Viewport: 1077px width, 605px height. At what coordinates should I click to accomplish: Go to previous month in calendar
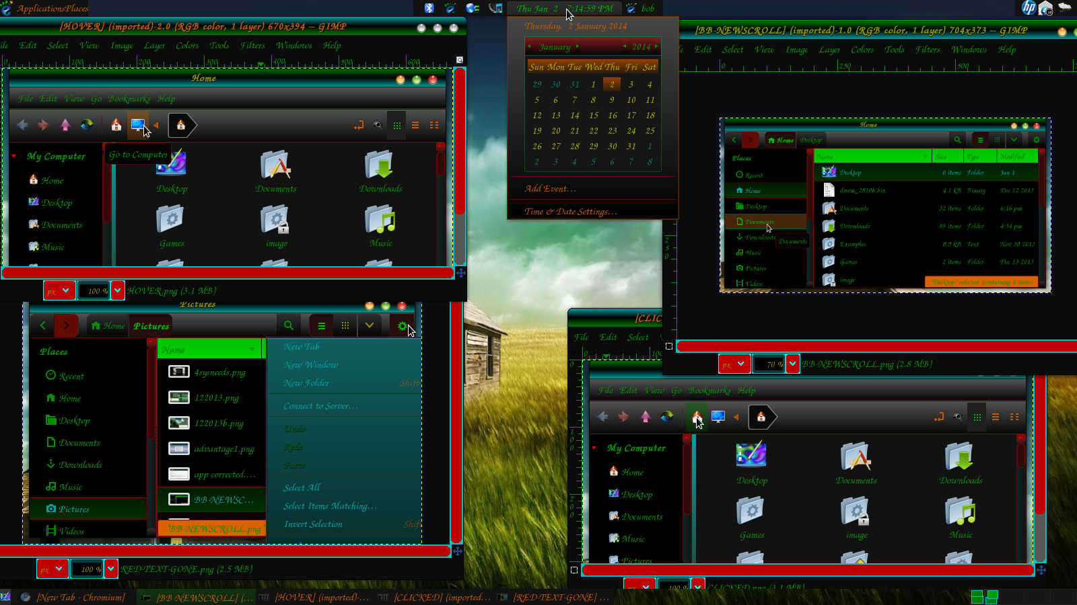point(530,46)
